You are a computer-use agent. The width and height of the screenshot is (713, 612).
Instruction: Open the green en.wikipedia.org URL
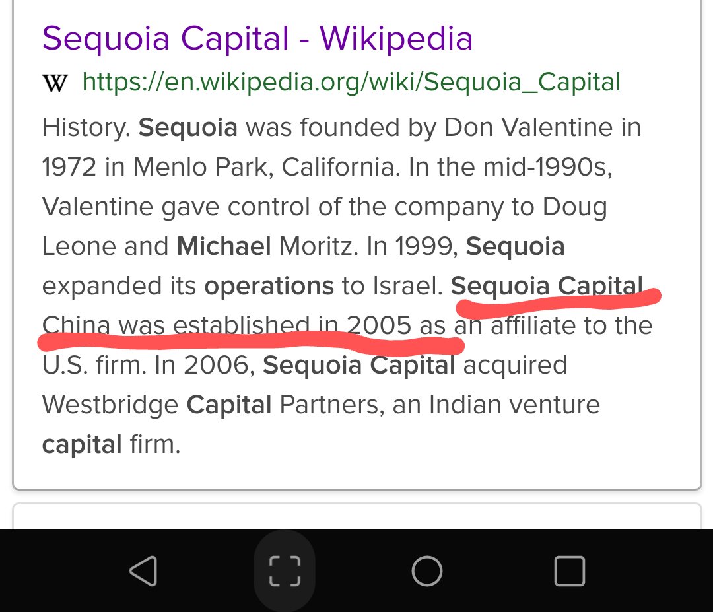(x=351, y=82)
